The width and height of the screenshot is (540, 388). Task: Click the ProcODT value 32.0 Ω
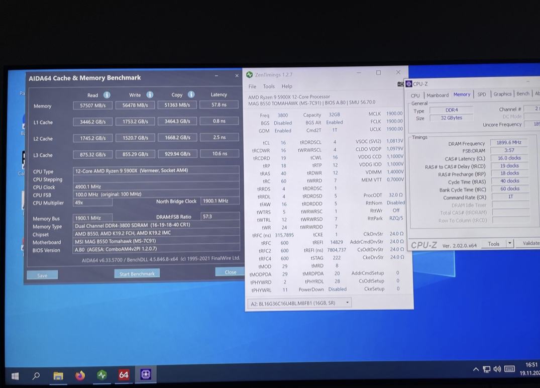pos(396,195)
